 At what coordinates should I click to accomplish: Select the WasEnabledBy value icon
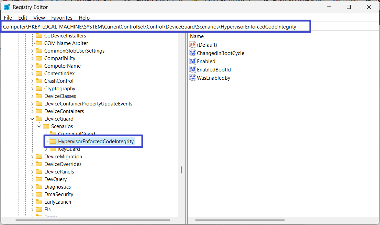pos(192,78)
